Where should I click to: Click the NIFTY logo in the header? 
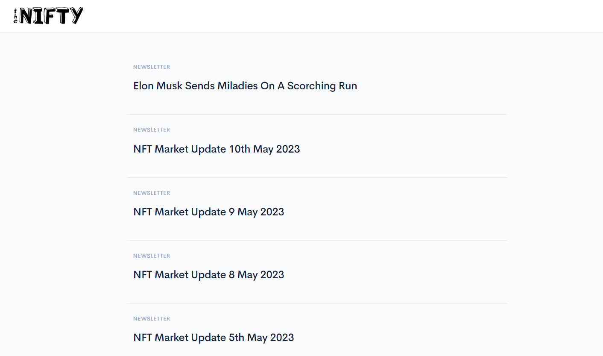(48, 16)
